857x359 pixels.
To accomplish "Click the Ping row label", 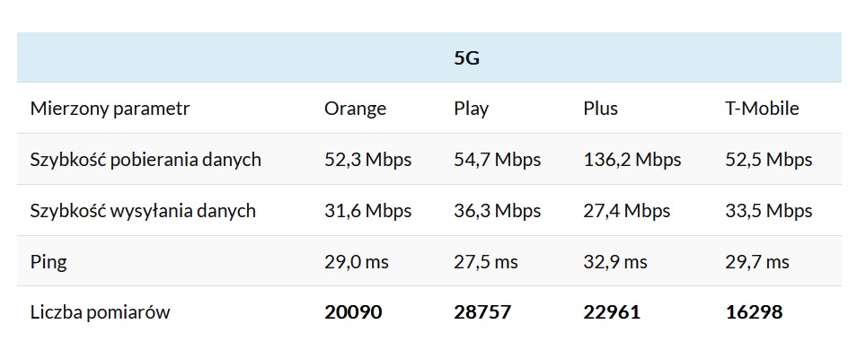I will pyautogui.click(x=49, y=262).
